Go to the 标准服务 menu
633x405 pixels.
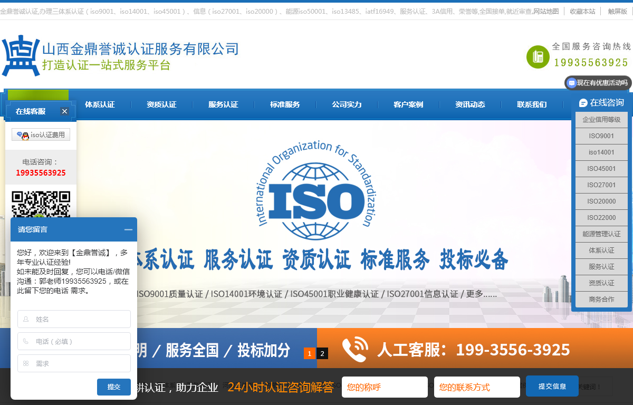[285, 104]
